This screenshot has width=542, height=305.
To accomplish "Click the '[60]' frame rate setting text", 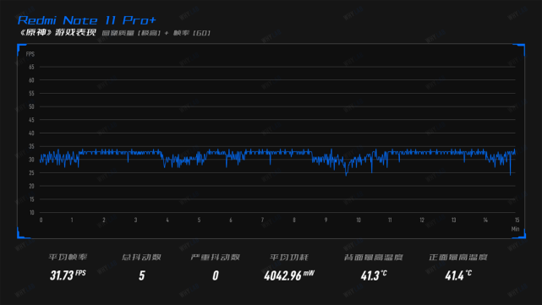I will click(201, 33).
